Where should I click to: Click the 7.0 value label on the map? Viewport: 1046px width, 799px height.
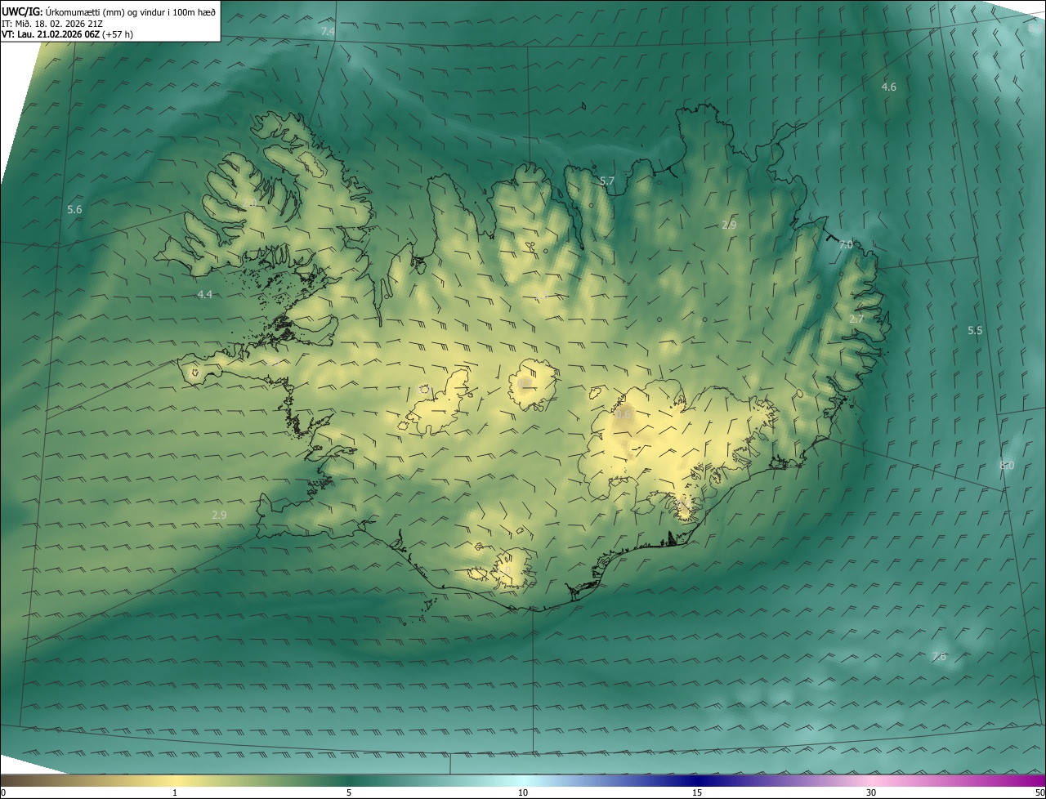pos(846,244)
